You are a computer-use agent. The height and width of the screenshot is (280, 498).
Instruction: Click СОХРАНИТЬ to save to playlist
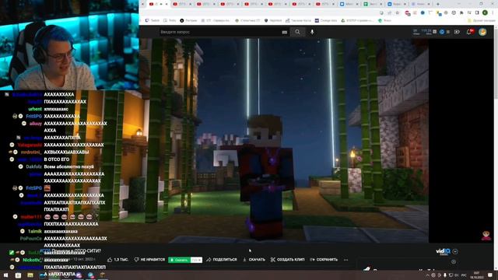324,260
